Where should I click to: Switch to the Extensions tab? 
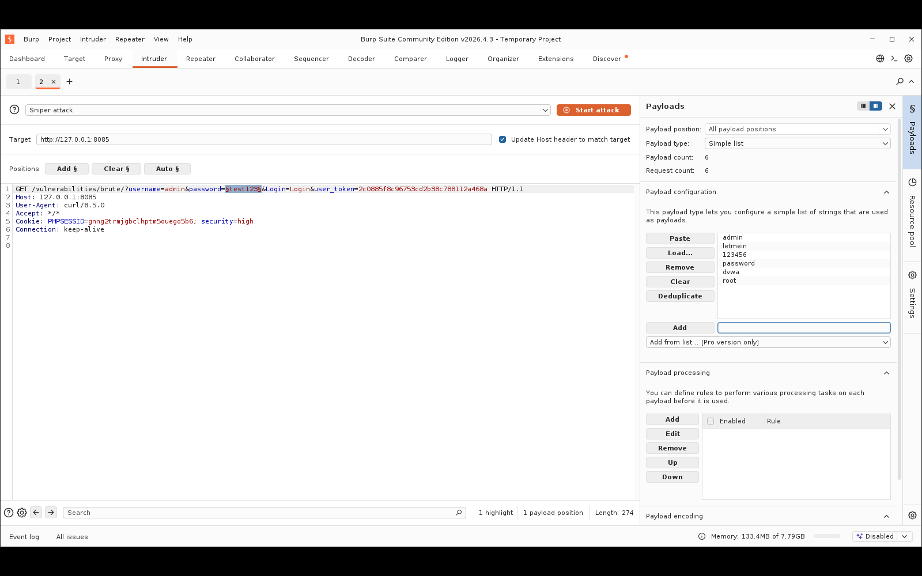point(556,59)
